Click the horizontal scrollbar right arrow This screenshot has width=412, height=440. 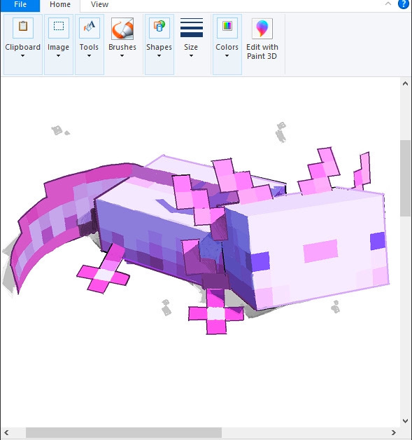[x=394, y=432]
